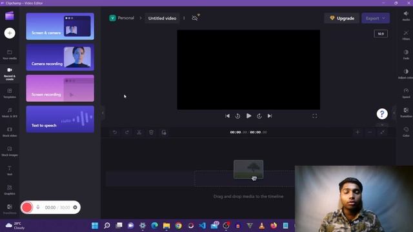Collapse the left content panel arrow

click(103, 113)
